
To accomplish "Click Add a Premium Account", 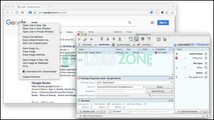I will pos(91,116).
